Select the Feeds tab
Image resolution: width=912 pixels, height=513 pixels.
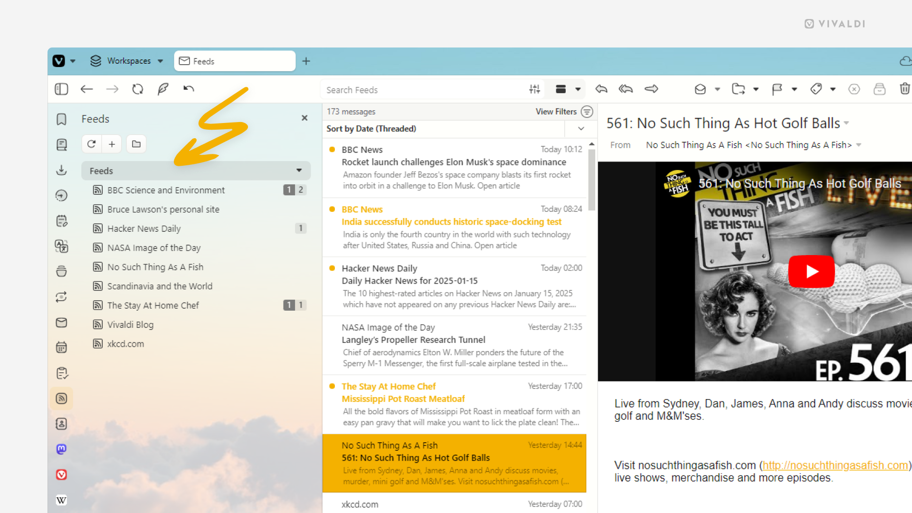click(x=235, y=61)
